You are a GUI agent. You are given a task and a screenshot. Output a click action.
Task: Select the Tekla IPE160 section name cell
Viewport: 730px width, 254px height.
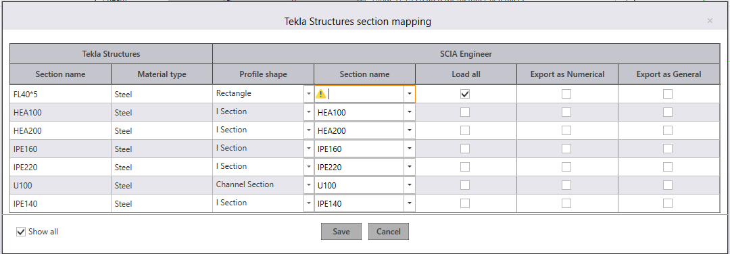point(61,149)
